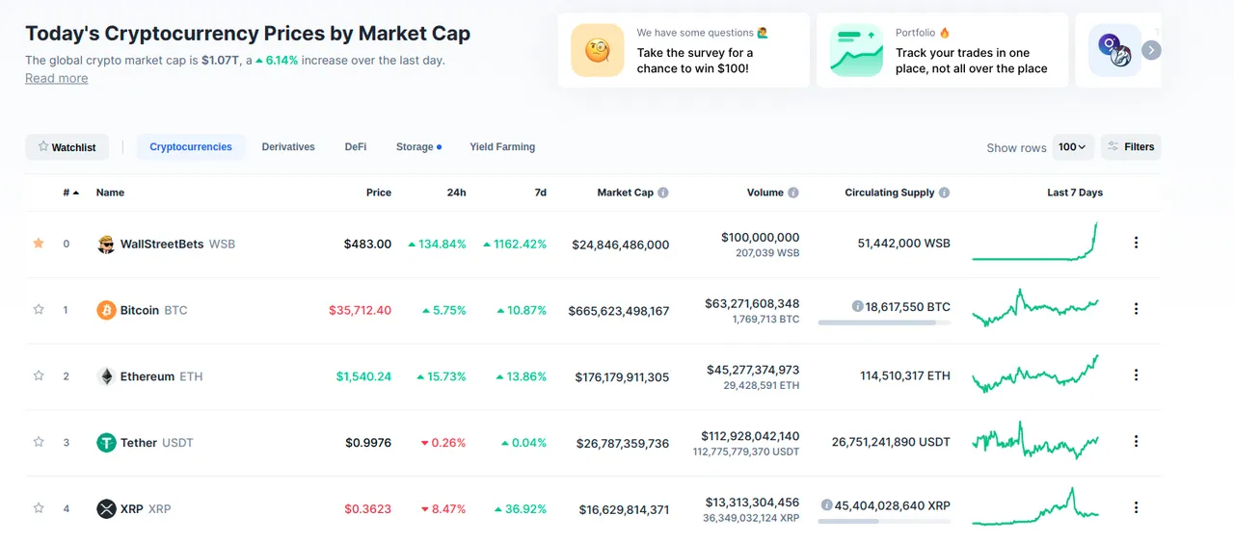Image resolution: width=1234 pixels, height=542 pixels.
Task: Switch to the Yield Farming tab
Action: tap(502, 147)
